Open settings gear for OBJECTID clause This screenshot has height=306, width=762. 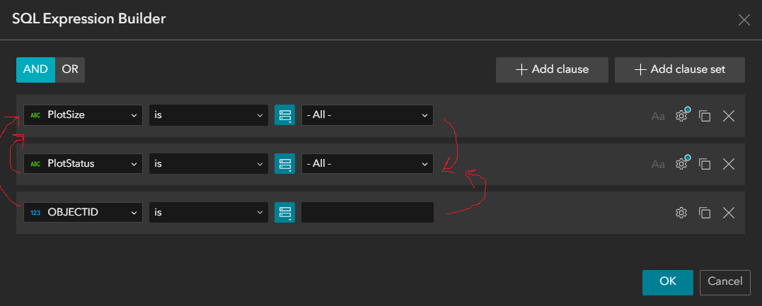(681, 213)
